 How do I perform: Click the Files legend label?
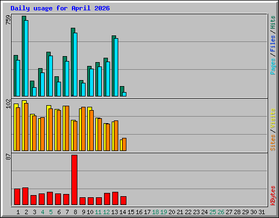tap(273, 44)
